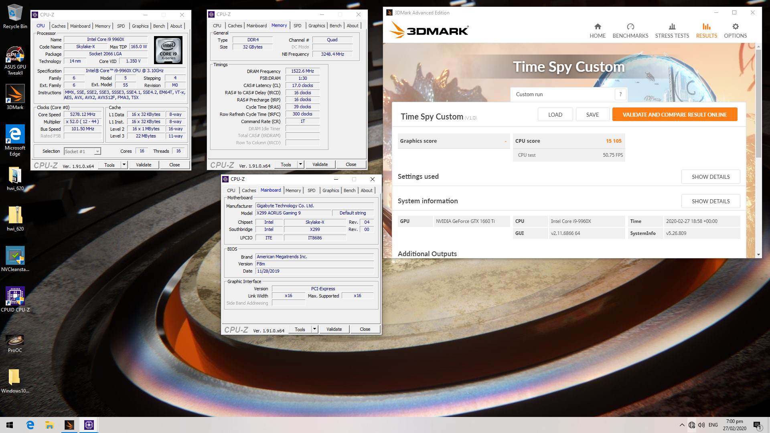The image size is (770, 433).
Task: Open Mainboard tab in CPU window
Action: point(80,26)
